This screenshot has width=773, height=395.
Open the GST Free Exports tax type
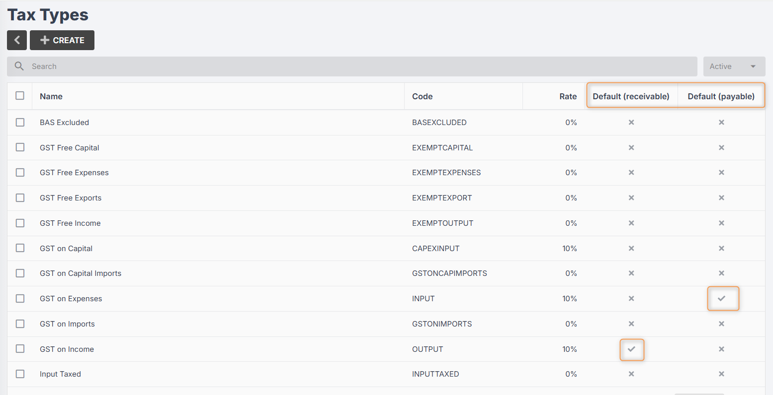(71, 197)
